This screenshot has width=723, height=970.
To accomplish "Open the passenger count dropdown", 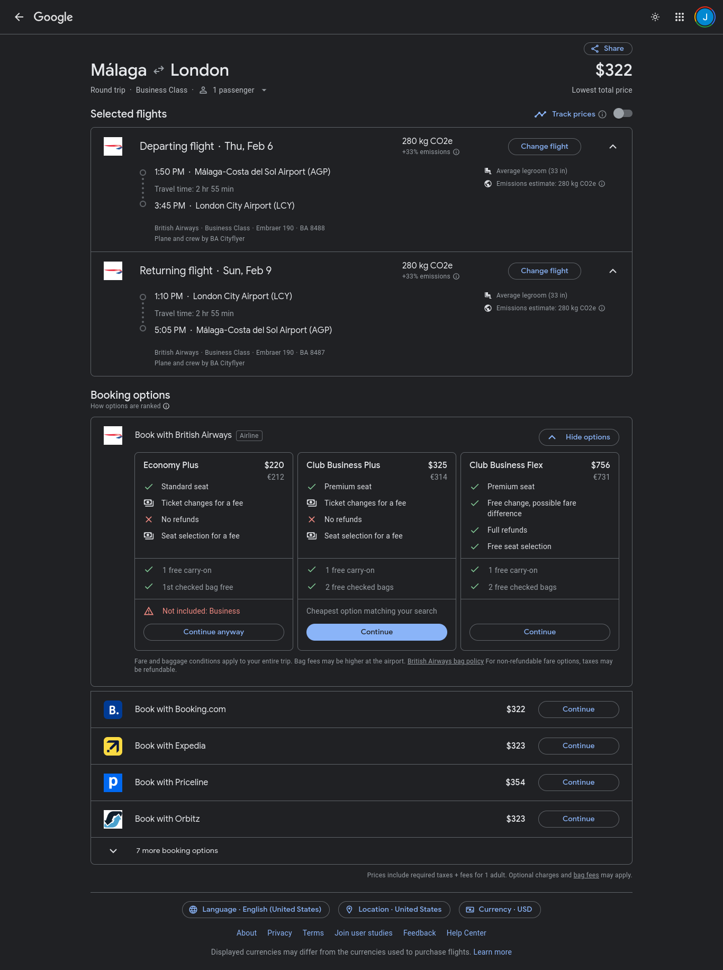I will [233, 90].
